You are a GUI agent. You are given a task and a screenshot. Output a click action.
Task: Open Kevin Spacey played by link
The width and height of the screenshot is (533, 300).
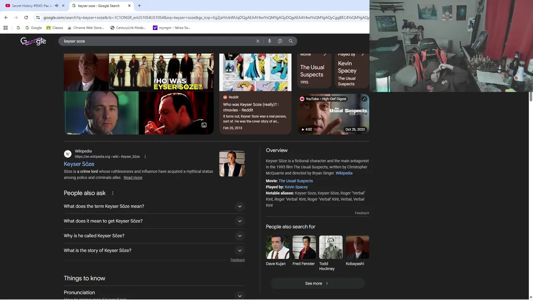(x=296, y=187)
